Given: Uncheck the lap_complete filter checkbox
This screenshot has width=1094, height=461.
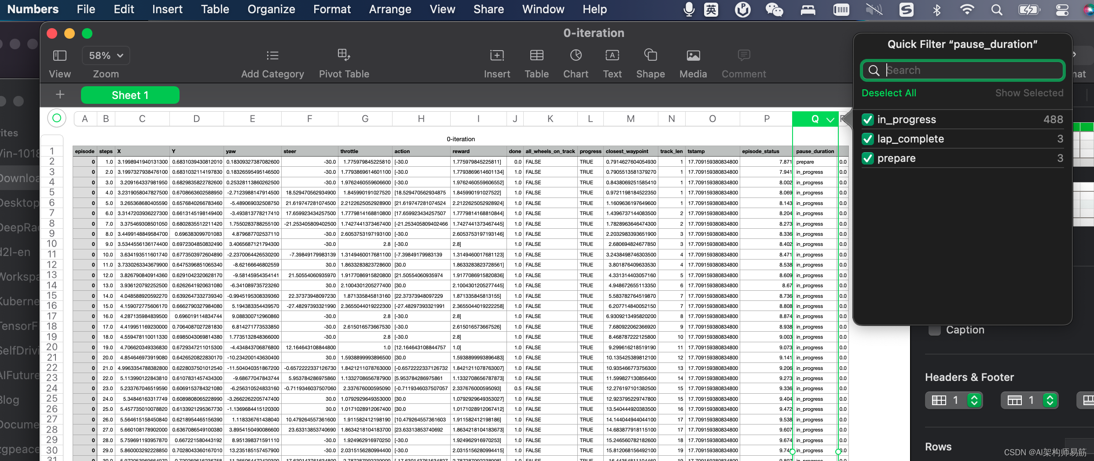Looking at the screenshot, I should tap(867, 139).
